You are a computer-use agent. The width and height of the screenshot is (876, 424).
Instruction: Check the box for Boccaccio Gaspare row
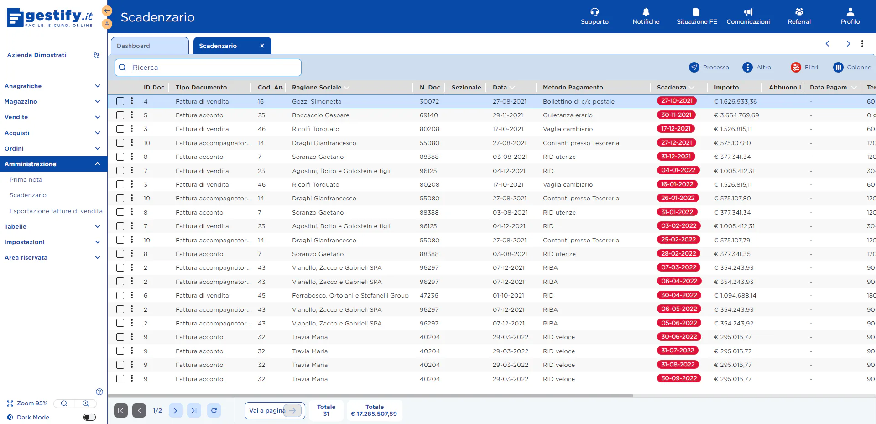pyautogui.click(x=120, y=115)
